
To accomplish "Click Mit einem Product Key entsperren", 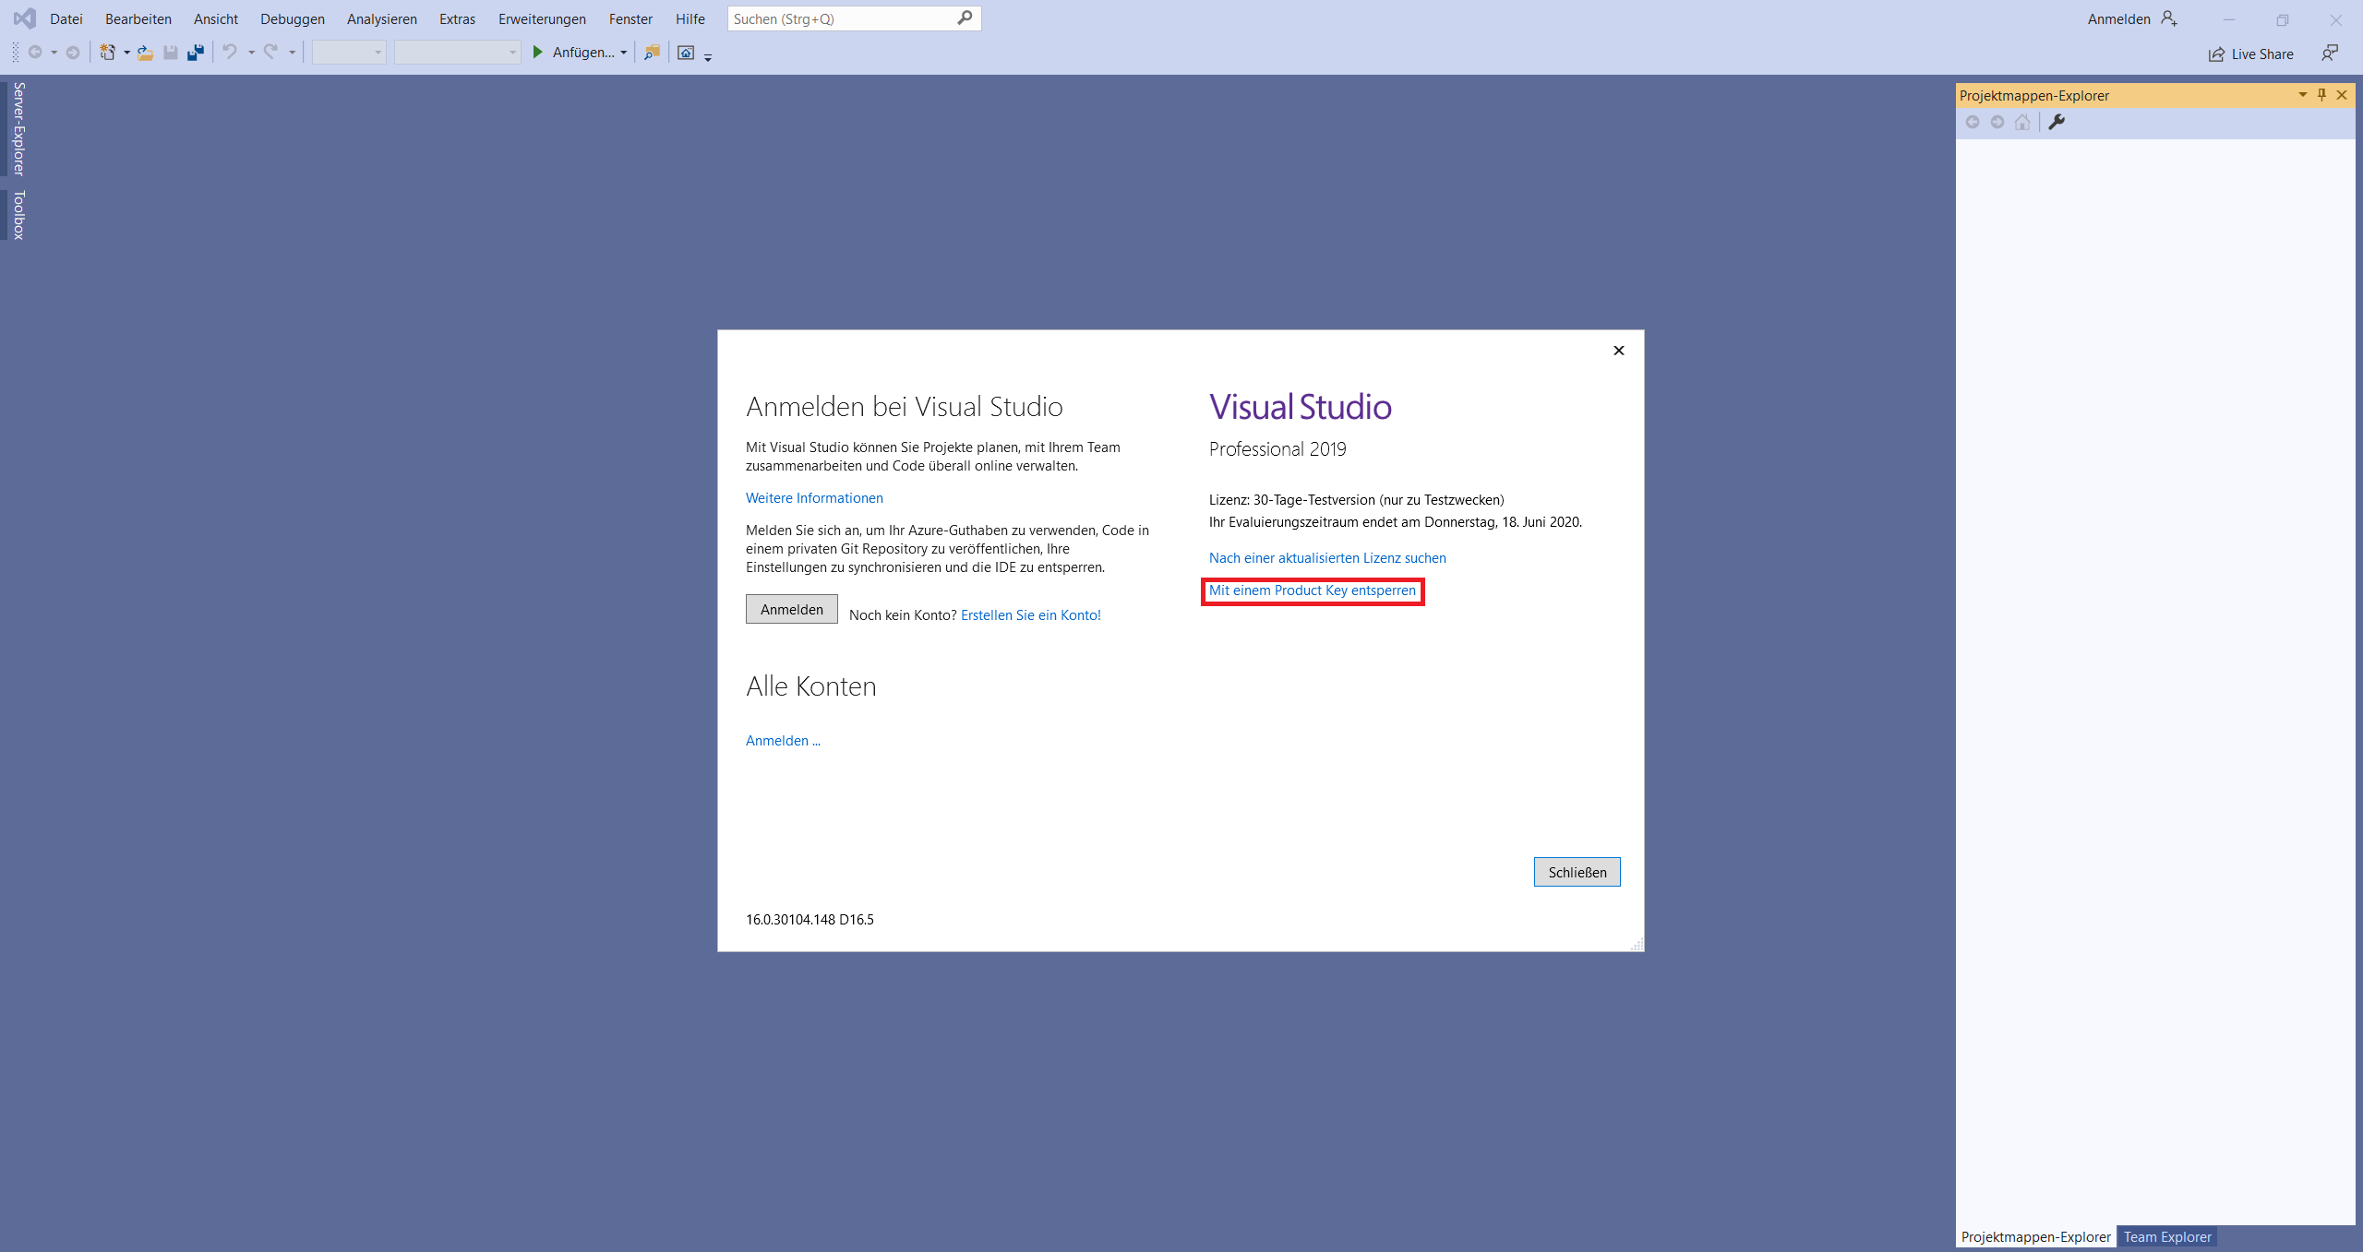I will [1313, 590].
